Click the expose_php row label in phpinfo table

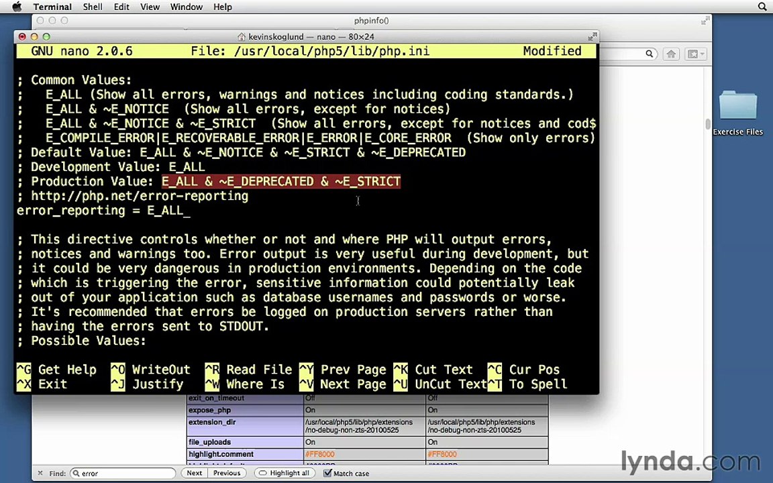[x=209, y=410]
